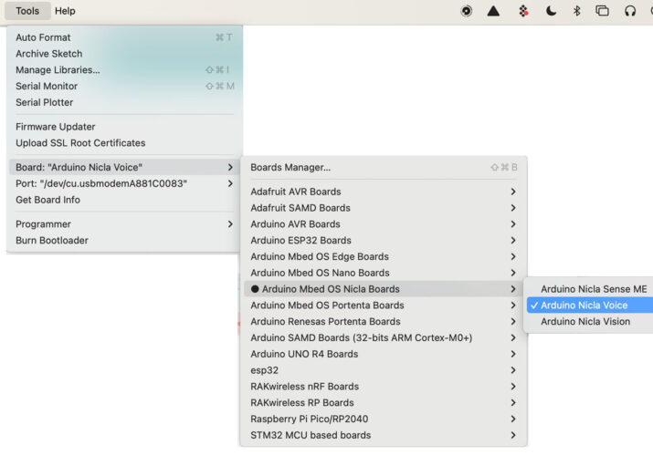
Task: Click Burn Bootloader
Action: [52, 241]
